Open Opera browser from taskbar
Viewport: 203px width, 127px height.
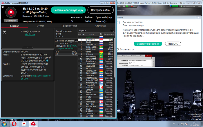tap(14, 124)
